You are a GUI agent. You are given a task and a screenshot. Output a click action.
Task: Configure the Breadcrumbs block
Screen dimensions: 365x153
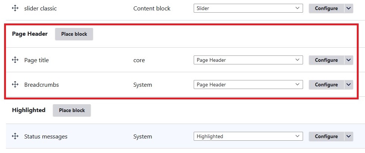[x=326, y=85]
